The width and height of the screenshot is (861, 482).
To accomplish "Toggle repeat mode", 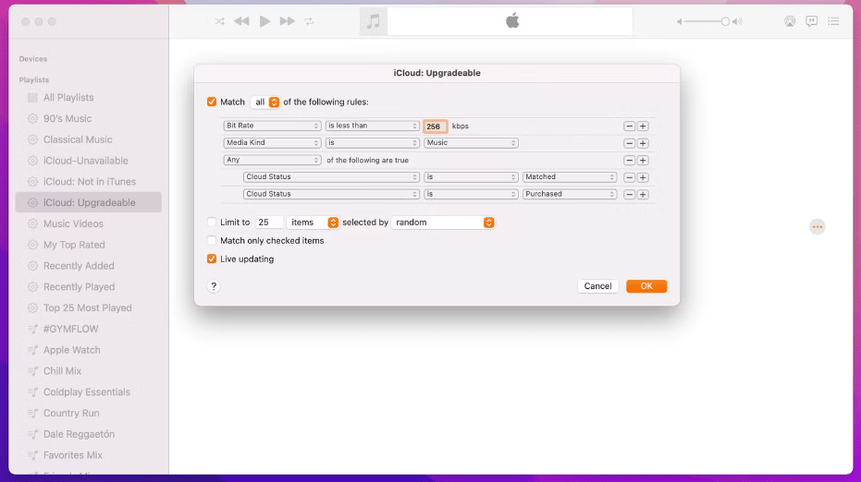I will pos(310,21).
